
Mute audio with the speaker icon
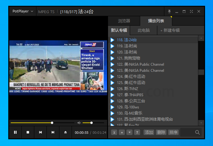click(x=79, y=123)
